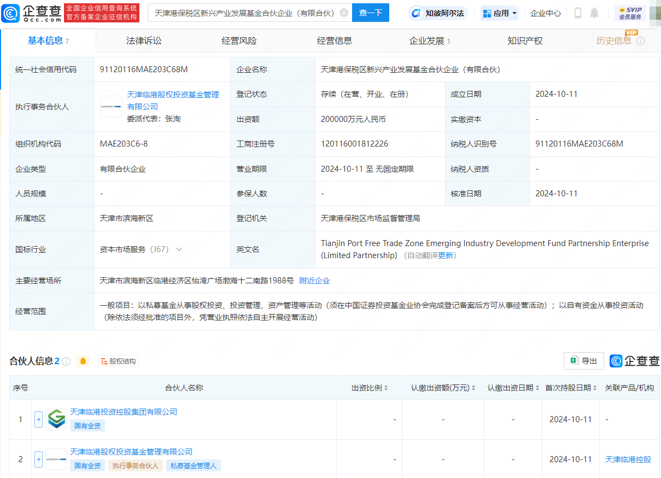Viewport: 661px width, 478px height.
Task: Sort by 首次持股日期 column arrows
Action: tap(594, 388)
